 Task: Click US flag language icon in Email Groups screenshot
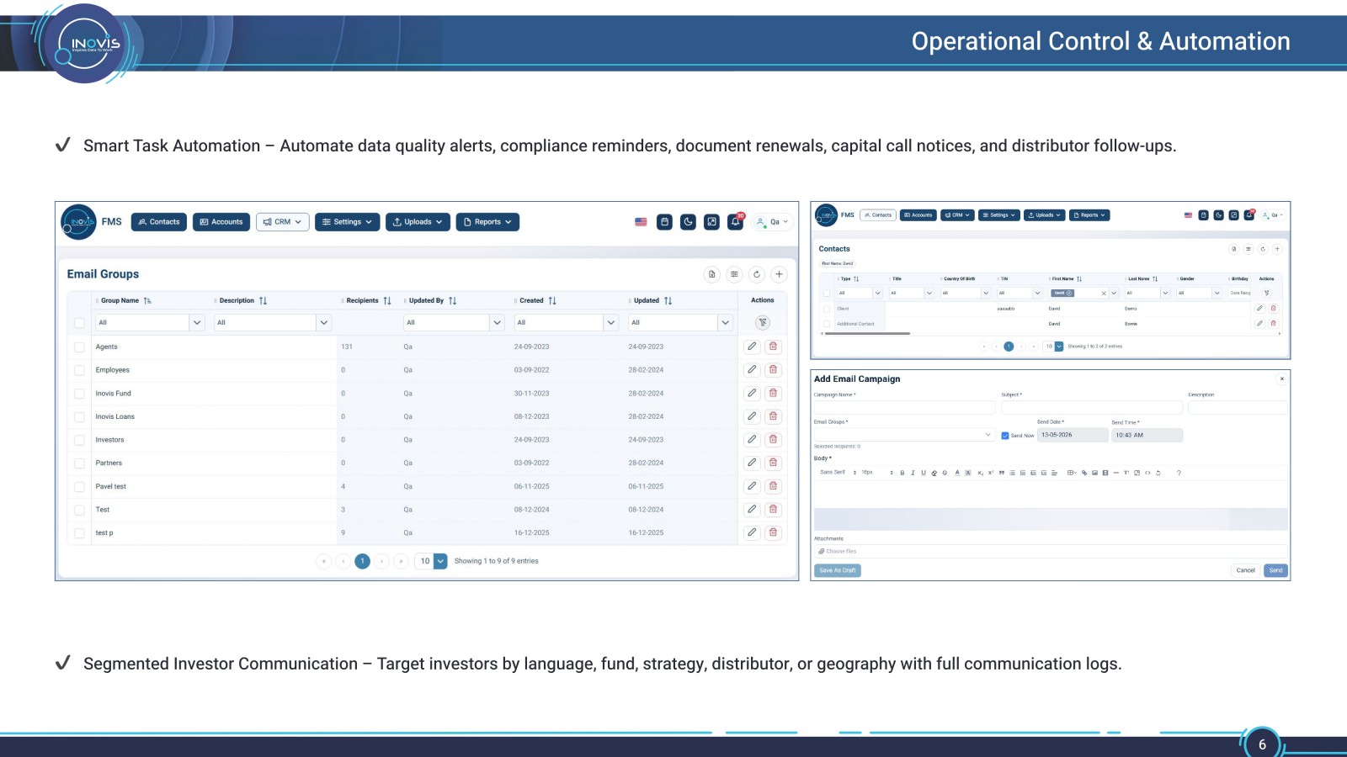tap(641, 222)
